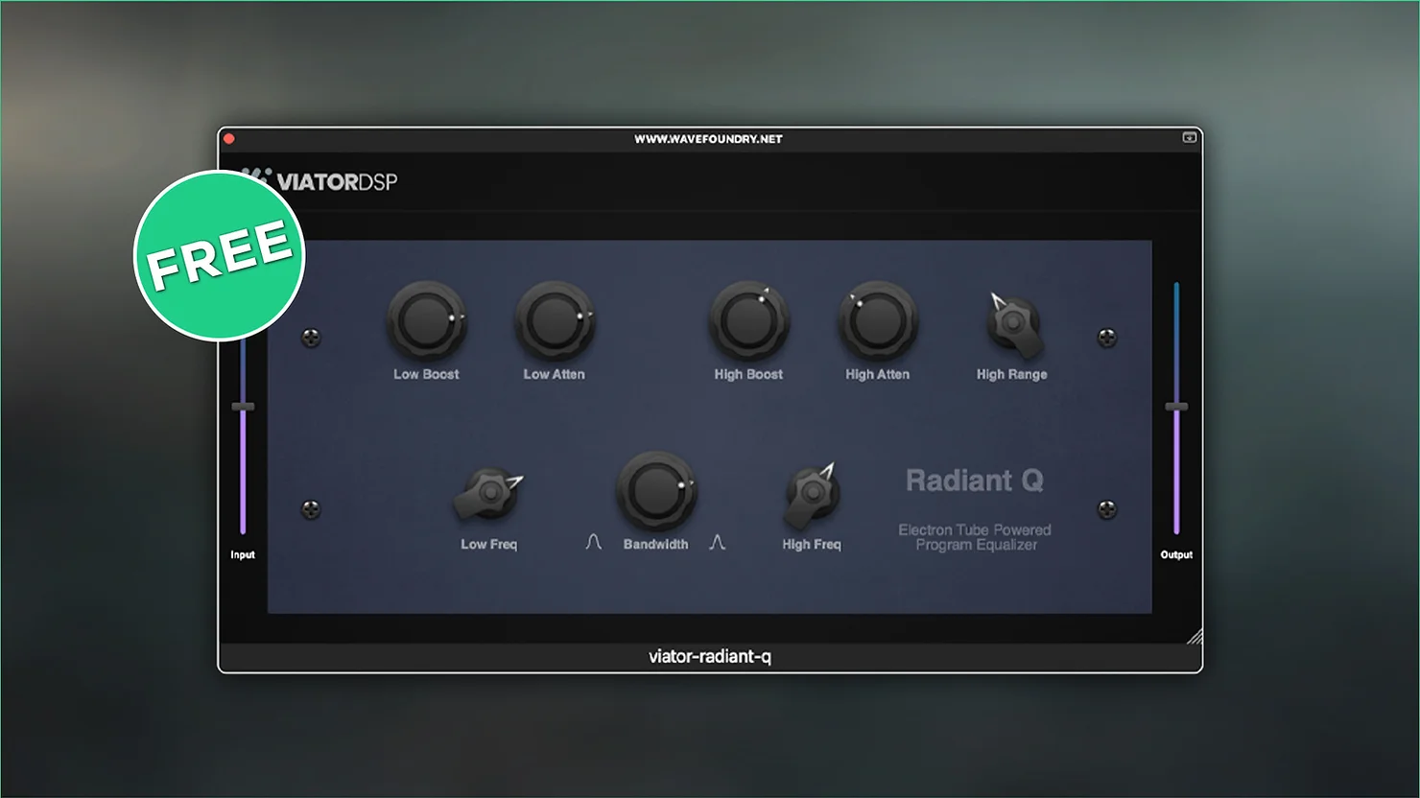Click the High Boost knob
The image size is (1420, 798).
tap(748, 322)
